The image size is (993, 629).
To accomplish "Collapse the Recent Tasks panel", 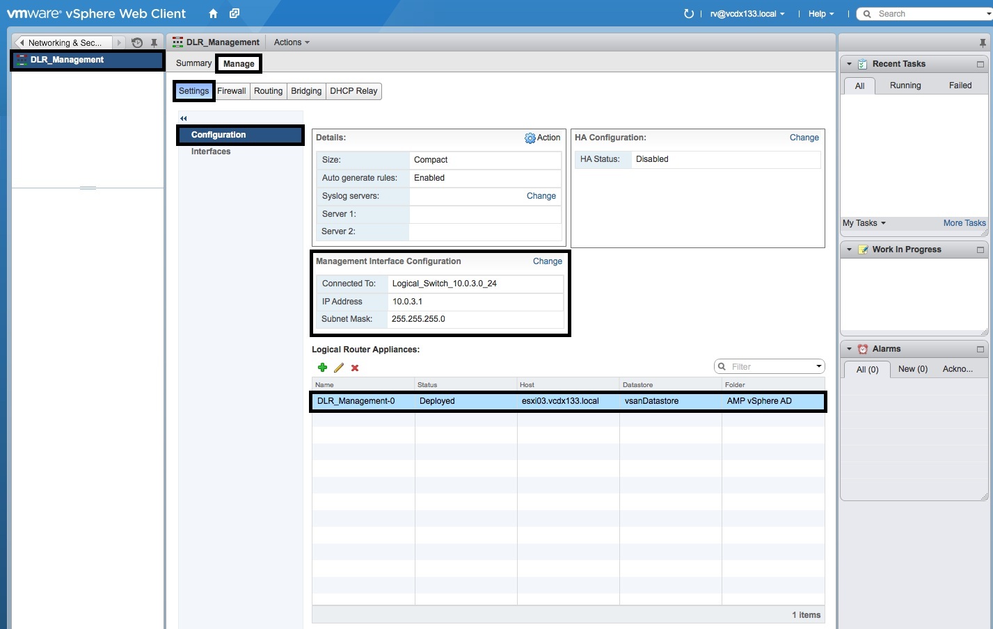I will (x=849, y=64).
